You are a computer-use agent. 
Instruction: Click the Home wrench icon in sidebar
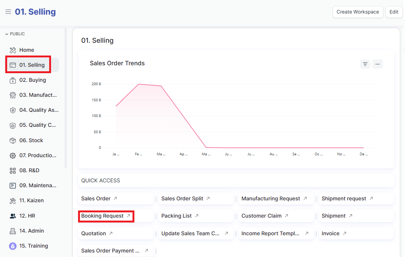click(13, 50)
